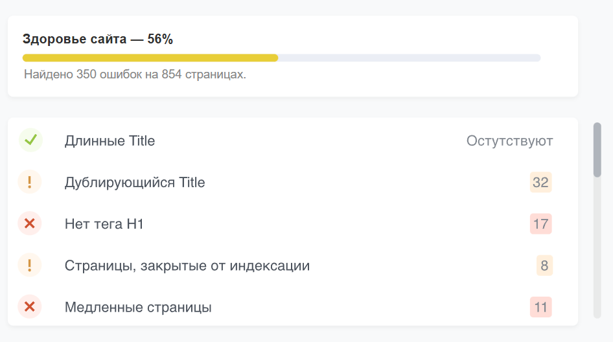
Task: Click the Здоровье сайта — 56% heading
Action: 98,39
